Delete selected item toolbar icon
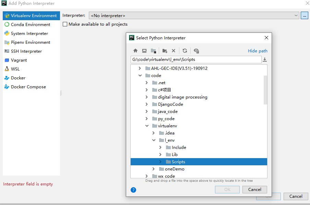Screen dimensions: 310x205 (174, 51)
